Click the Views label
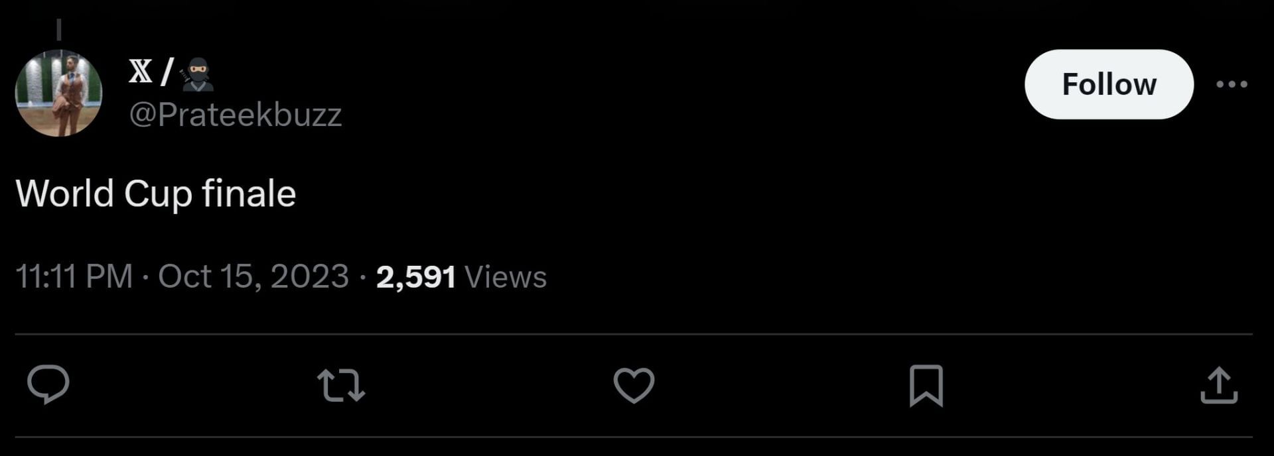 click(x=506, y=277)
